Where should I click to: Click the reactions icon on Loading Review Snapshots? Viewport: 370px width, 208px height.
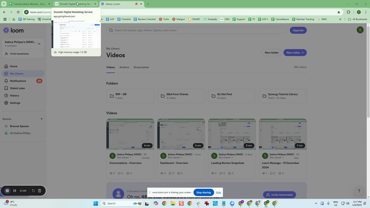(230, 173)
